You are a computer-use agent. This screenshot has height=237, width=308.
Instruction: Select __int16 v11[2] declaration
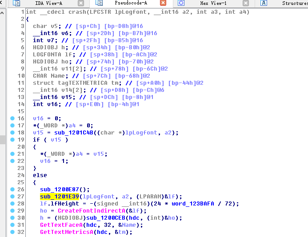(59, 69)
